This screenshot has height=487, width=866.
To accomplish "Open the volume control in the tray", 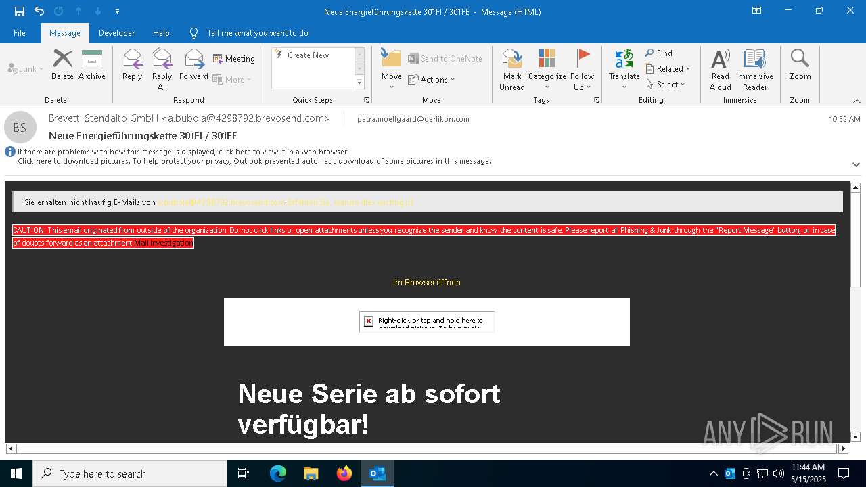I will coord(779,473).
